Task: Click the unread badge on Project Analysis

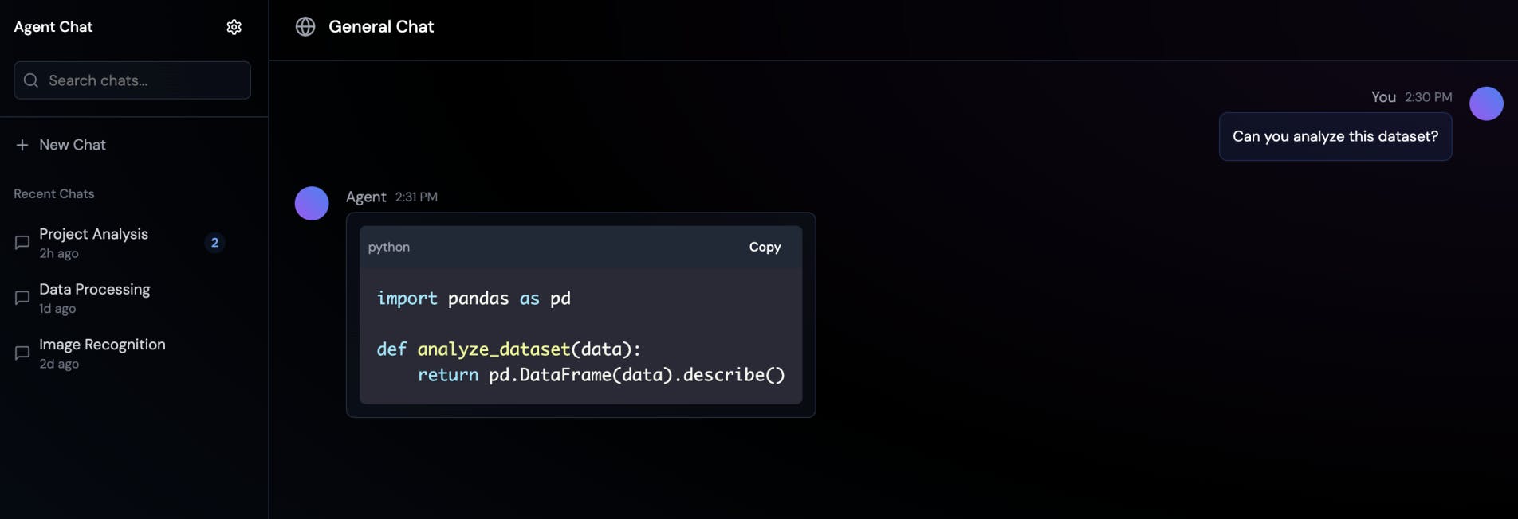Action: click(214, 243)
